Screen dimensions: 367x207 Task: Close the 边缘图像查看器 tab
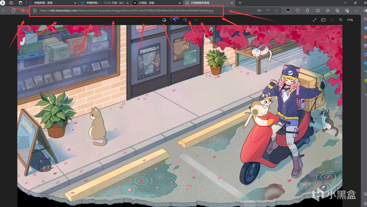(232, 3)
